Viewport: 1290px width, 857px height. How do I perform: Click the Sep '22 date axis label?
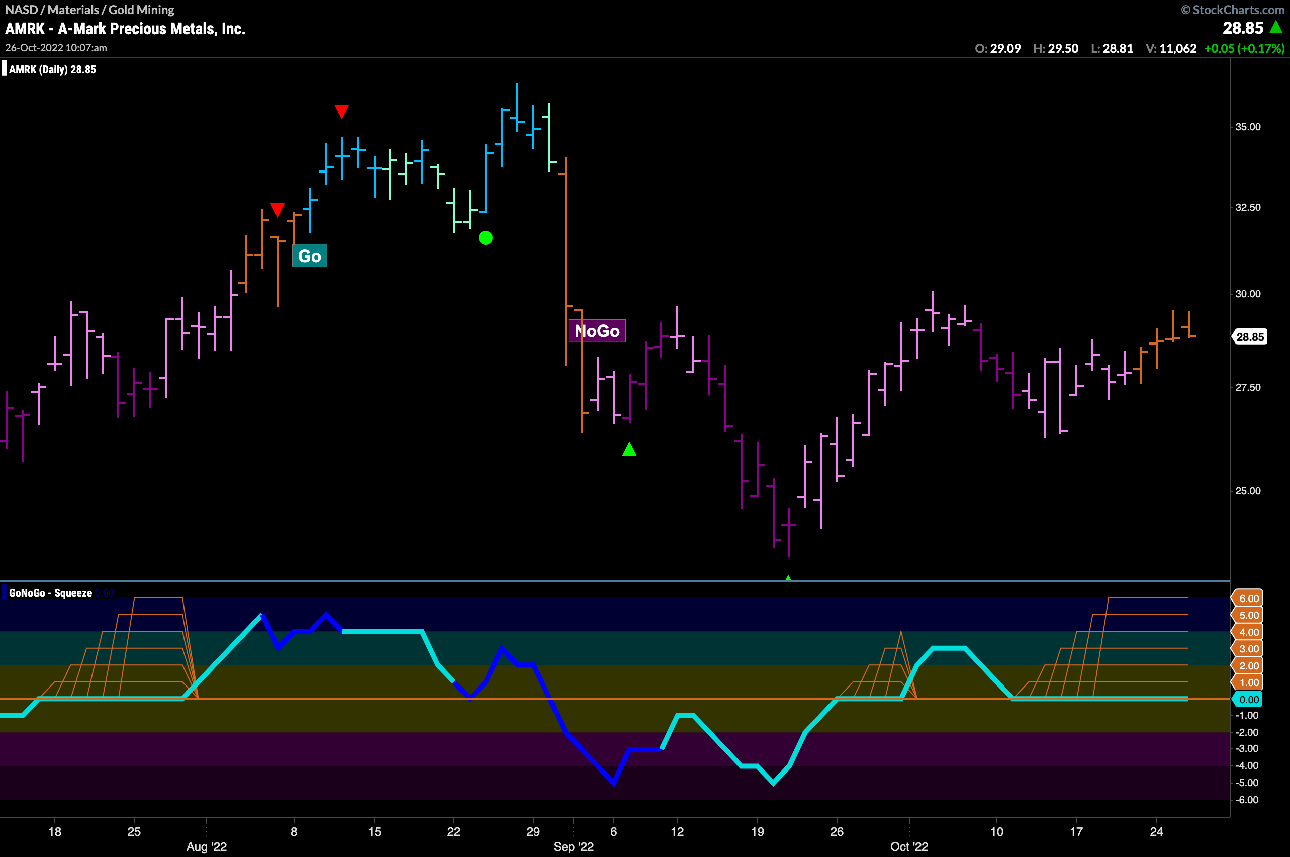click(x=573, y=846)
